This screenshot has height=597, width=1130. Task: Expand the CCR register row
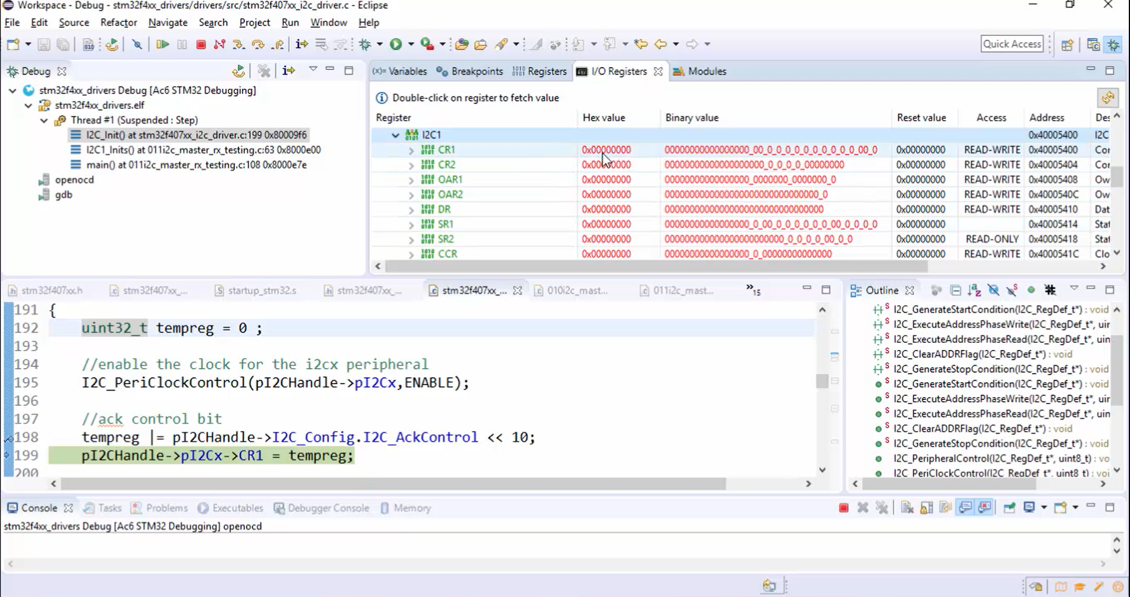pos(411,255)
